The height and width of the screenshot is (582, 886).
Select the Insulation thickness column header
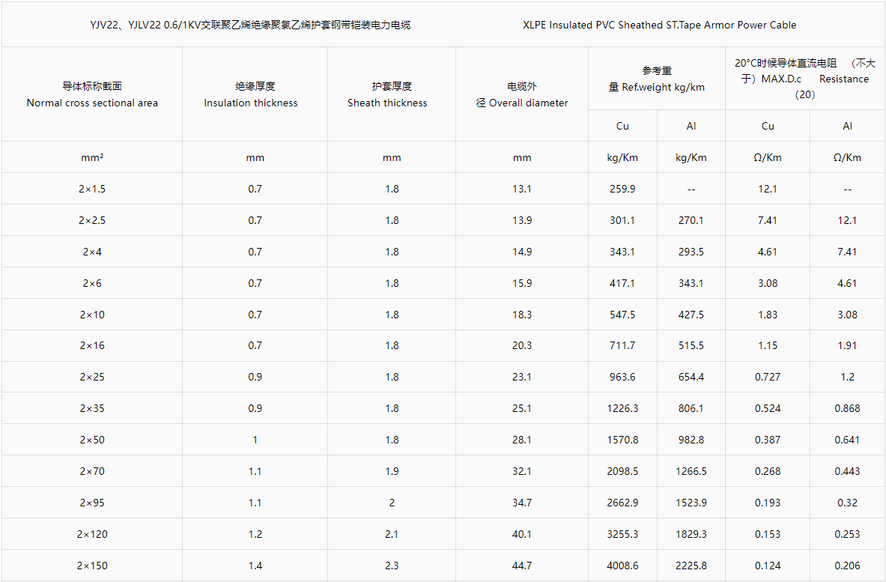251,94
